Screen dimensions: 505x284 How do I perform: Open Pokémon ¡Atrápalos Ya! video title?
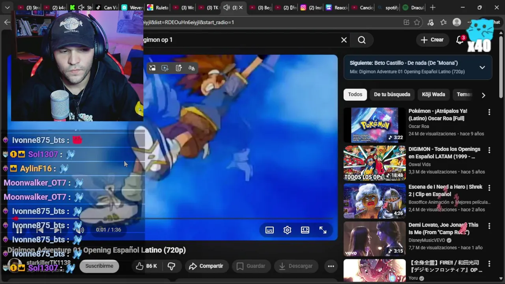point(438,115)
